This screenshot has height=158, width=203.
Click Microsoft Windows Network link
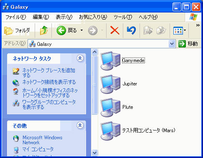coord(43,140)
